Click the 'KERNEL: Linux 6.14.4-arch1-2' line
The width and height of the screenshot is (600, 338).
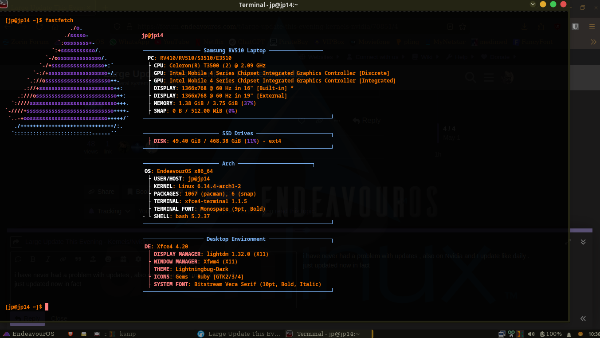pos(197,186)
